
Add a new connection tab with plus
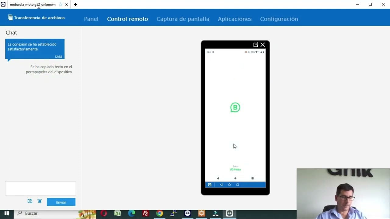(76, 5)
